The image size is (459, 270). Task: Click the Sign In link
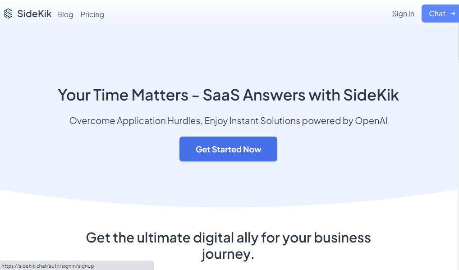(x=403, y=14)
